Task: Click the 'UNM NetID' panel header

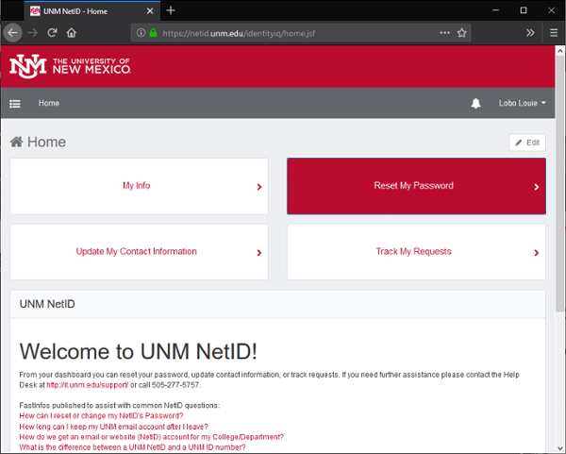Action: point(278,304)
